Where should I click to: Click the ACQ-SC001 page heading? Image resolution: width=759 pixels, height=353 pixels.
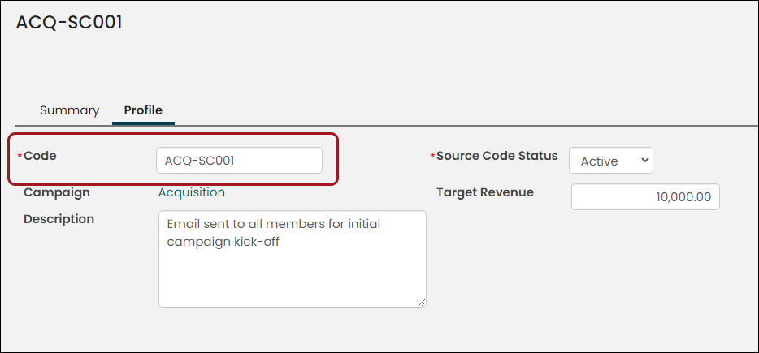(69, 23)
